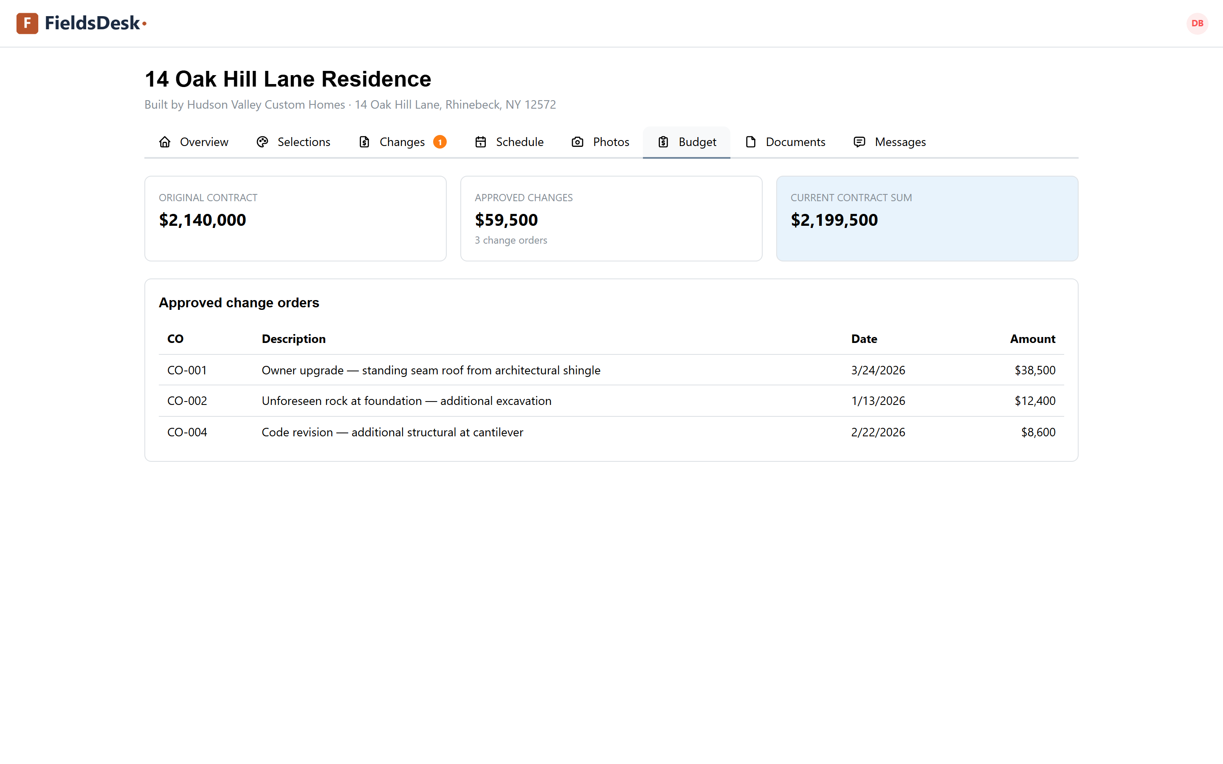Click the $38,500 amount
This screenshot has width=1223, height=764.
1035,371
